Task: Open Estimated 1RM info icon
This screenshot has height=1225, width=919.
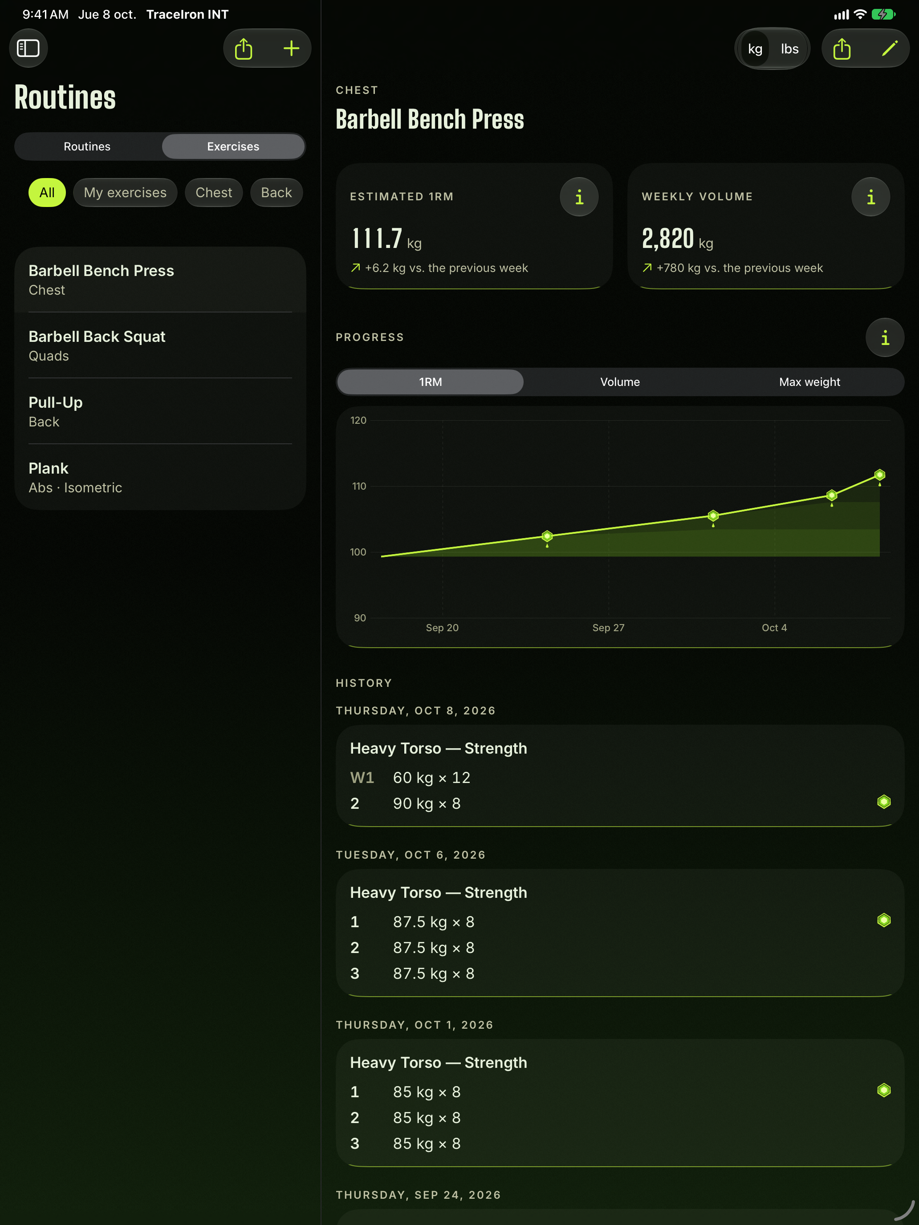Action: coord(579,197)
